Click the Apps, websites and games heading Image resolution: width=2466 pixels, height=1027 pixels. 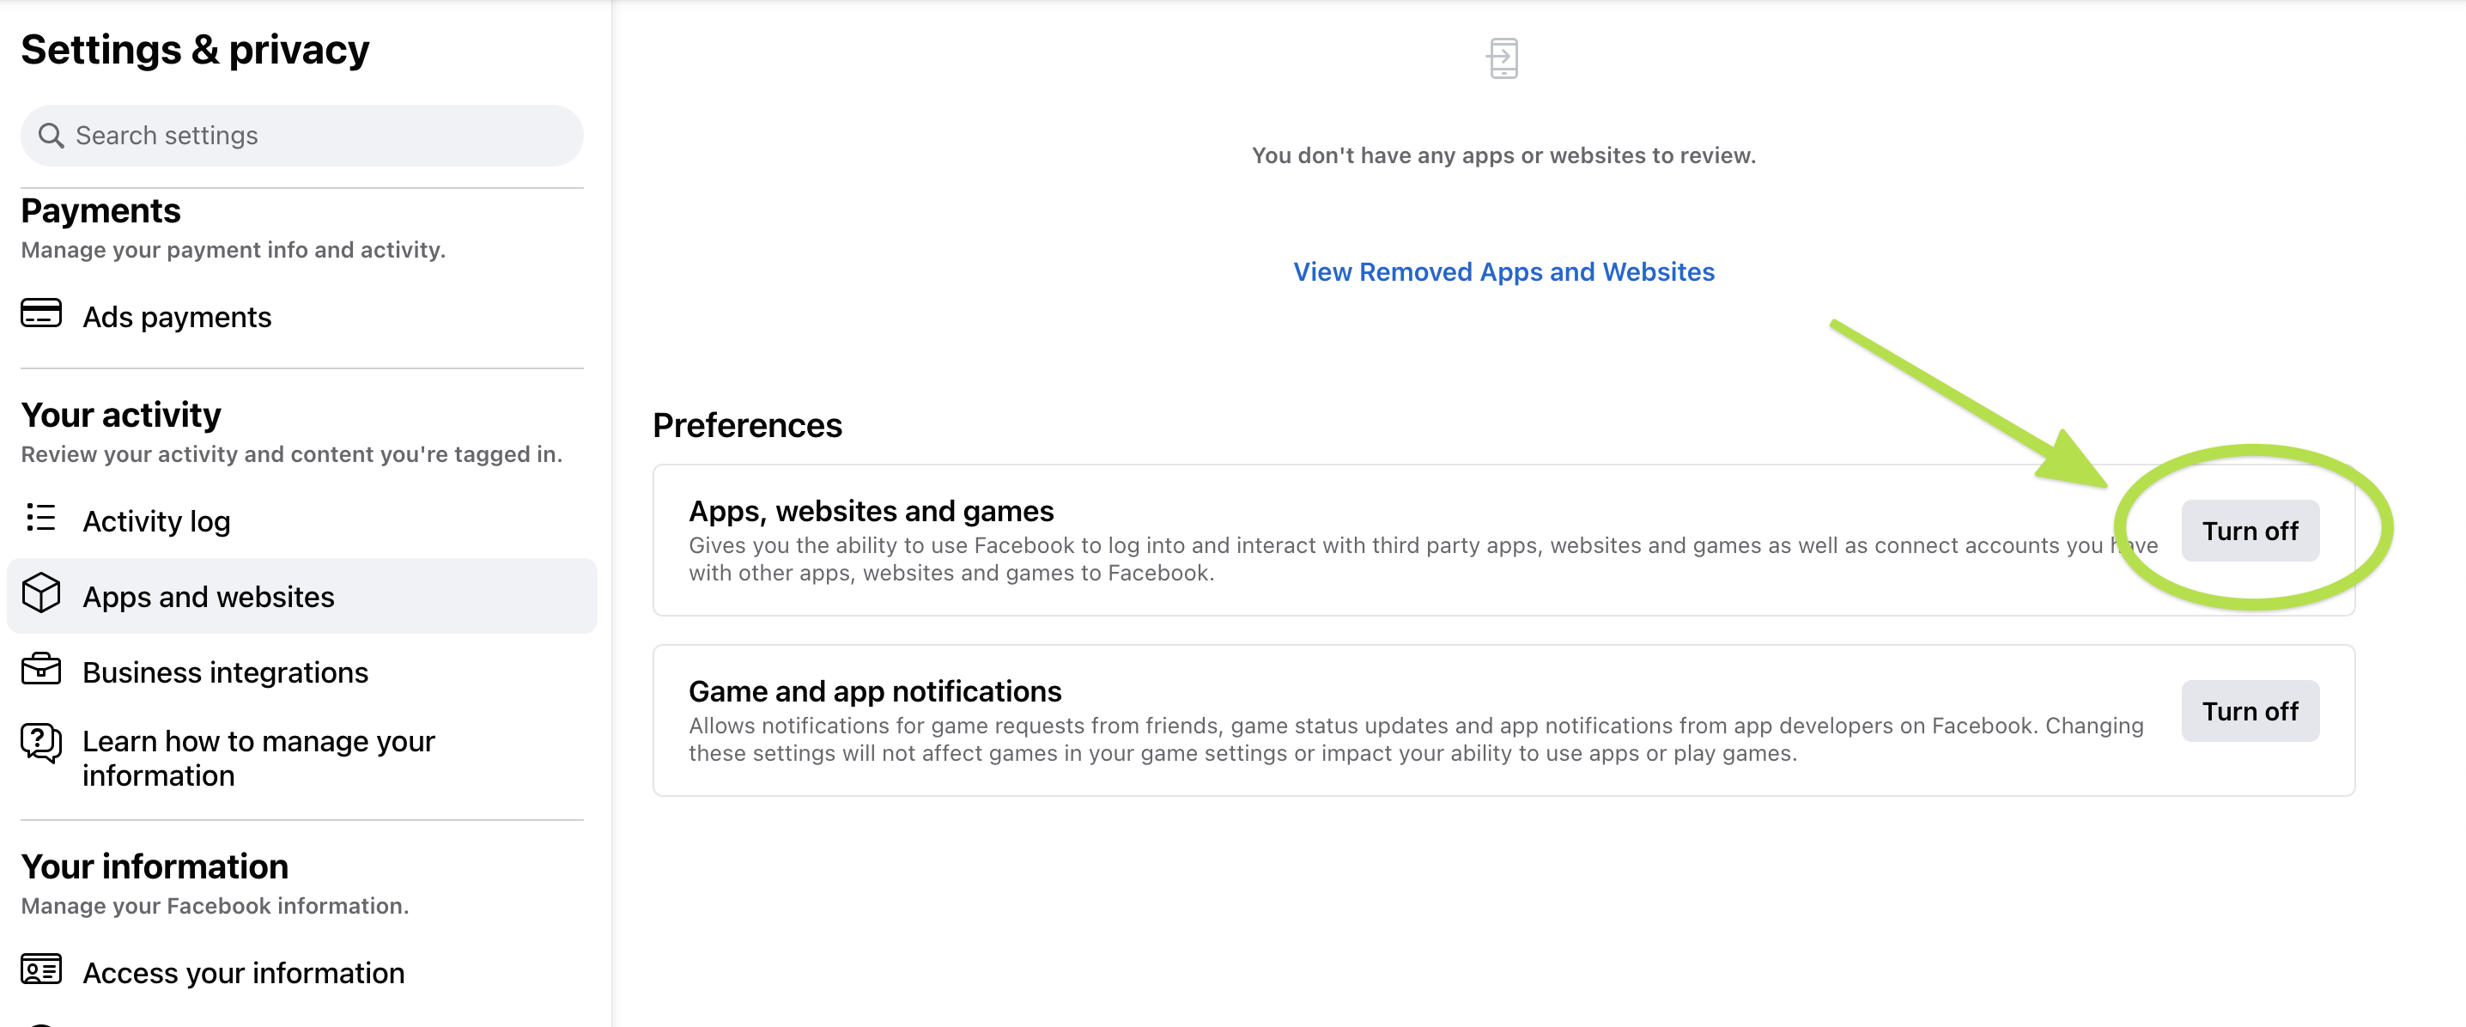870,511
